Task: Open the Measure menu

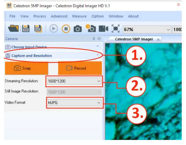Action: (x=79, y=16)
